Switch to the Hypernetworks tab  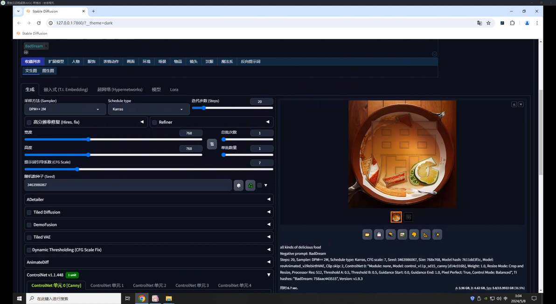120,90
